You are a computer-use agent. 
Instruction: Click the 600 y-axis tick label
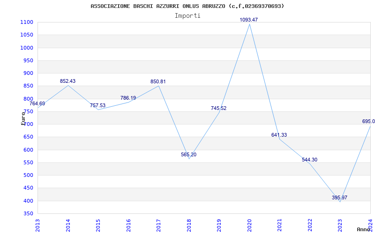[x=29, y=150]
